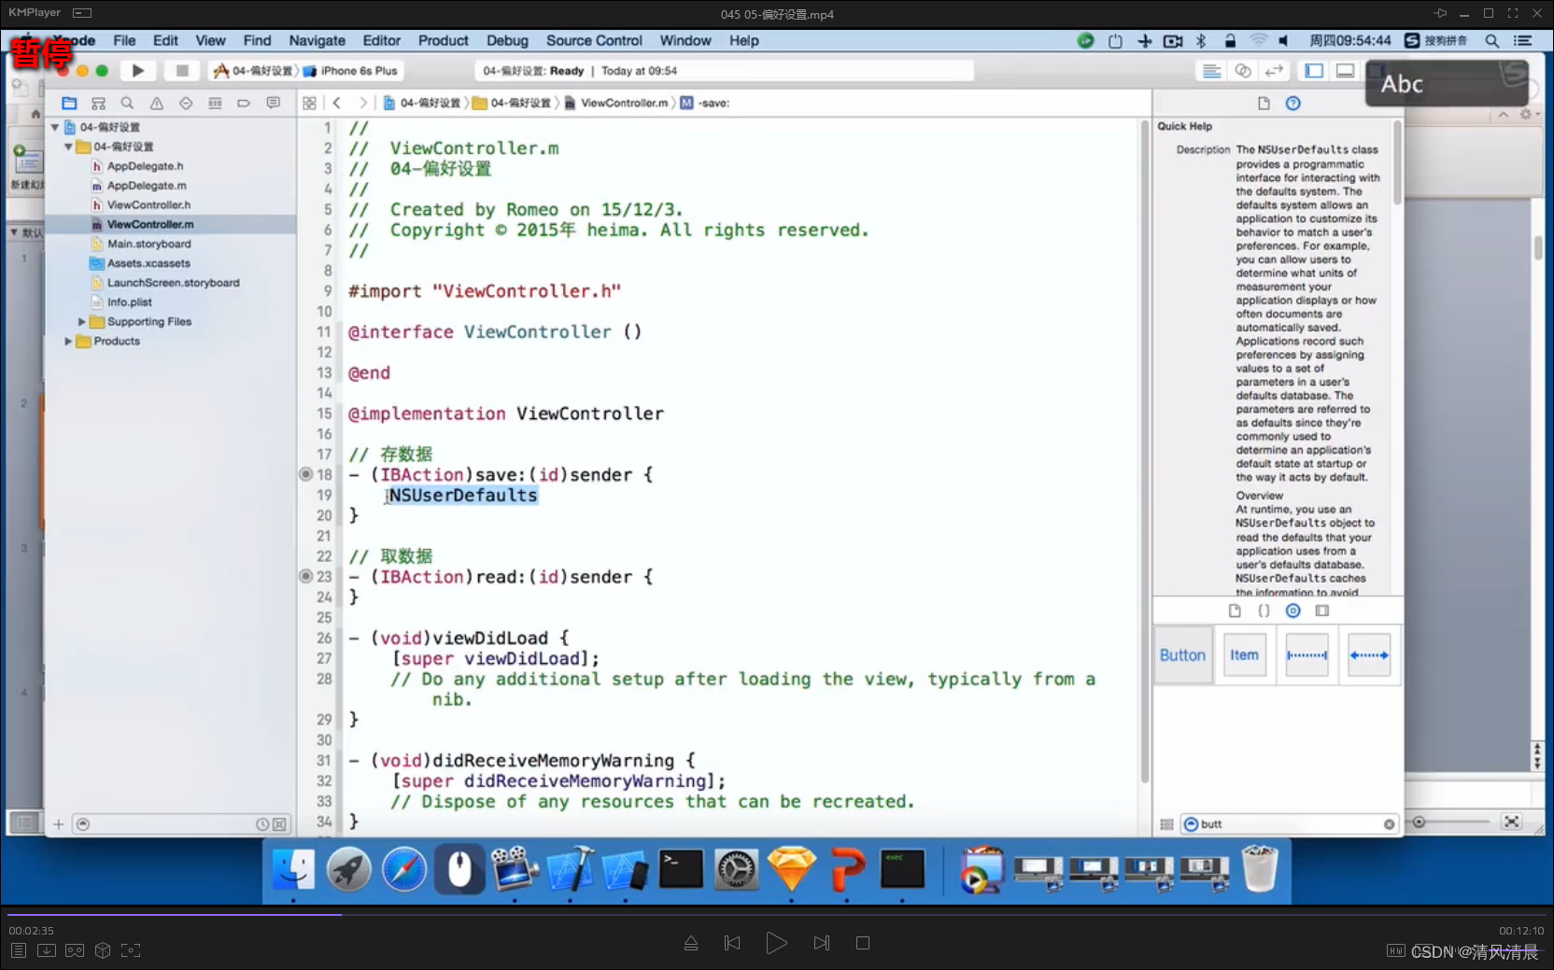Viewport: 1554px width, 970px height.
Task: Toggle the navigator panel visibility
Action: [1314, 71]
